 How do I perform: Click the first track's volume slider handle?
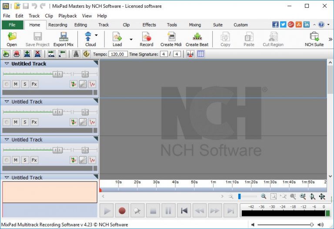pos(57,74)
